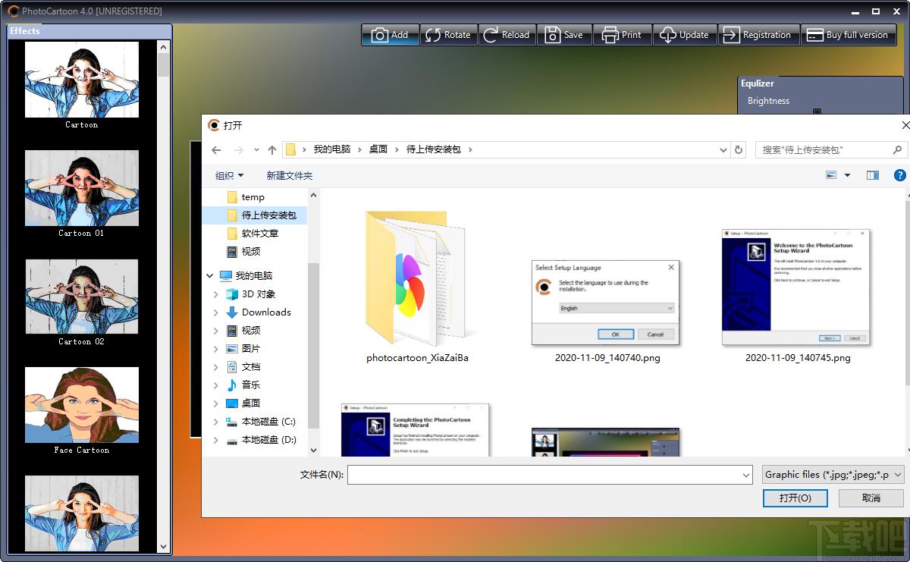Select the Cartoon 02 effect thumbnail
The height and width of the screenshot is (562, 910).
(82, 297)
